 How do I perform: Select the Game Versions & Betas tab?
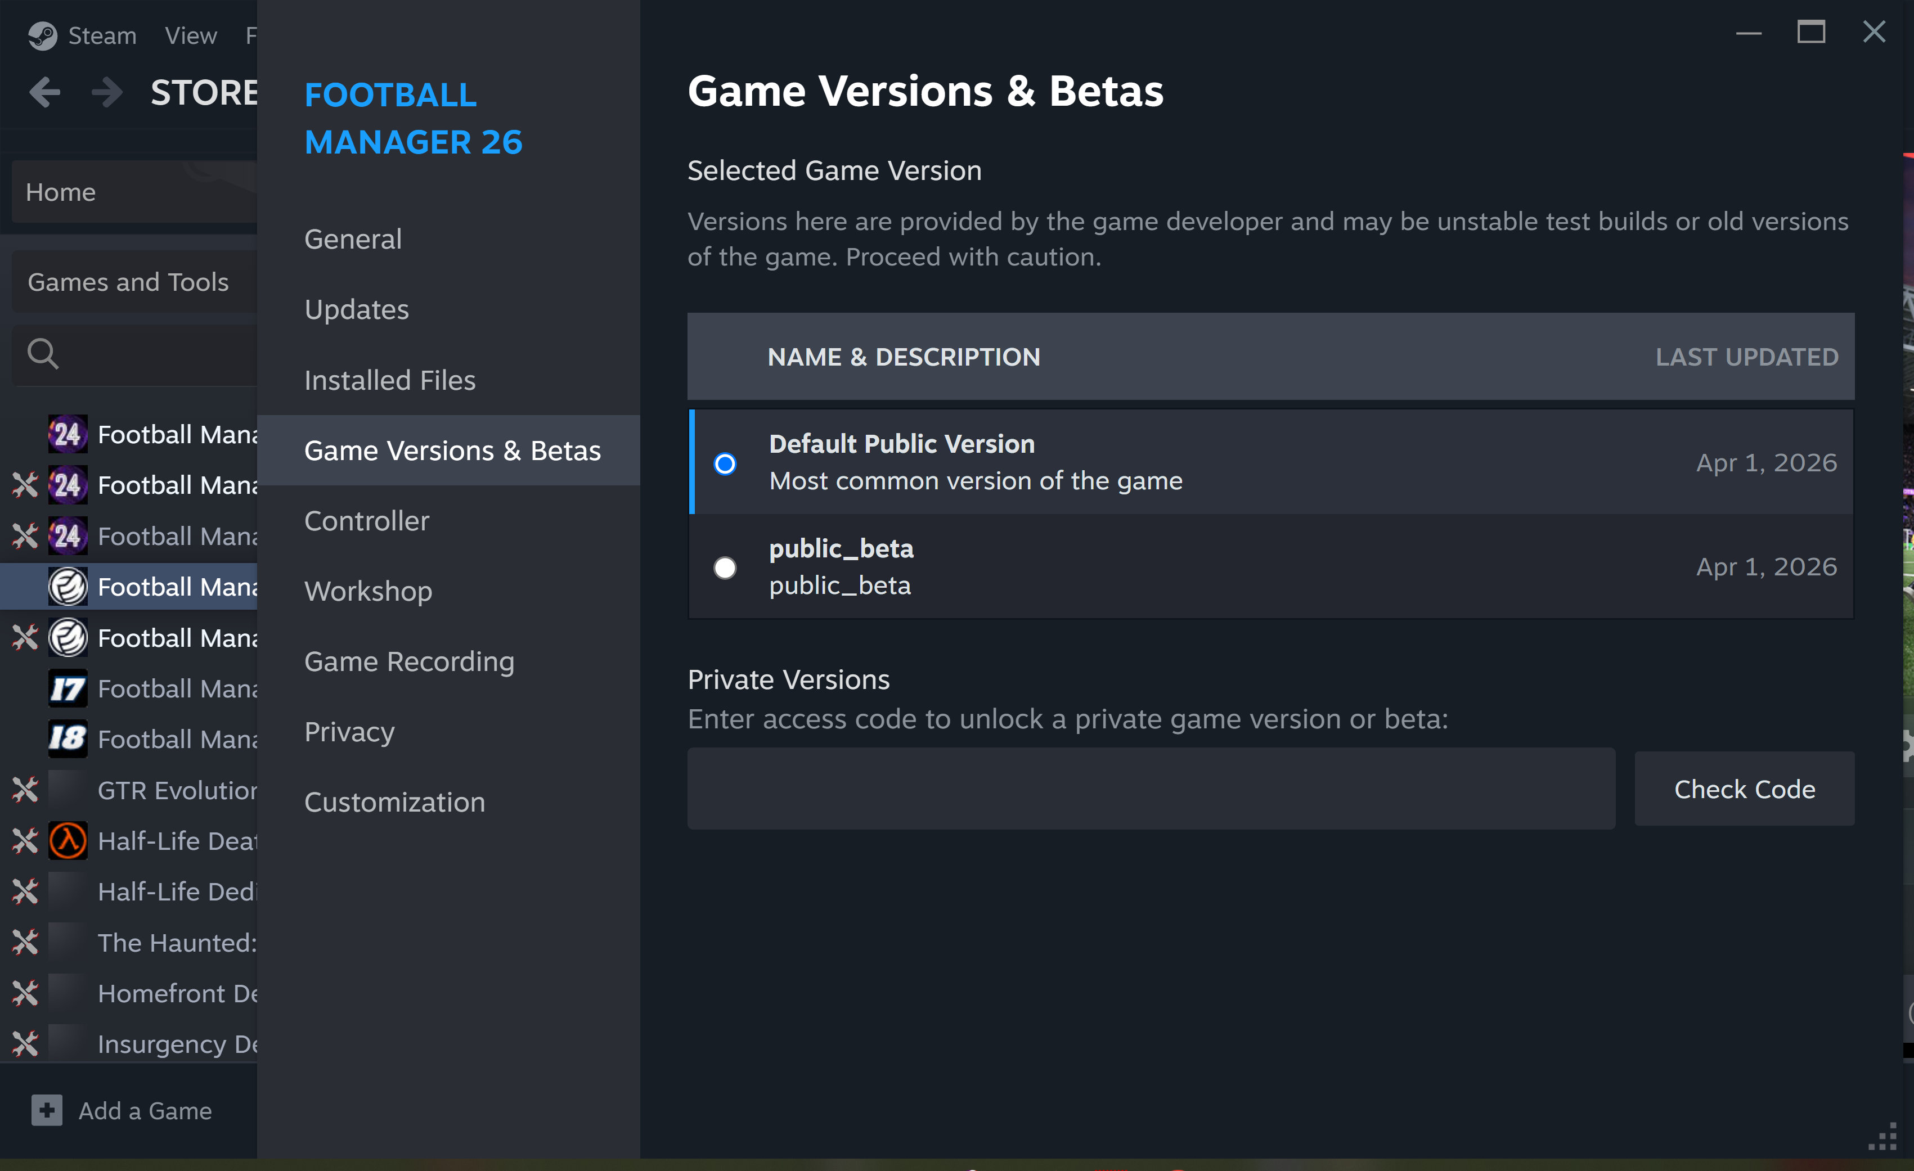click(448, 451)
